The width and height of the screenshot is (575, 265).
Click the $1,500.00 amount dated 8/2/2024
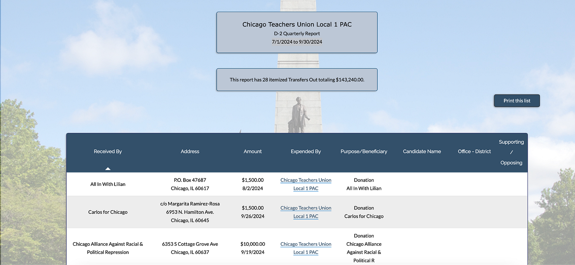[x=253, y=184]
